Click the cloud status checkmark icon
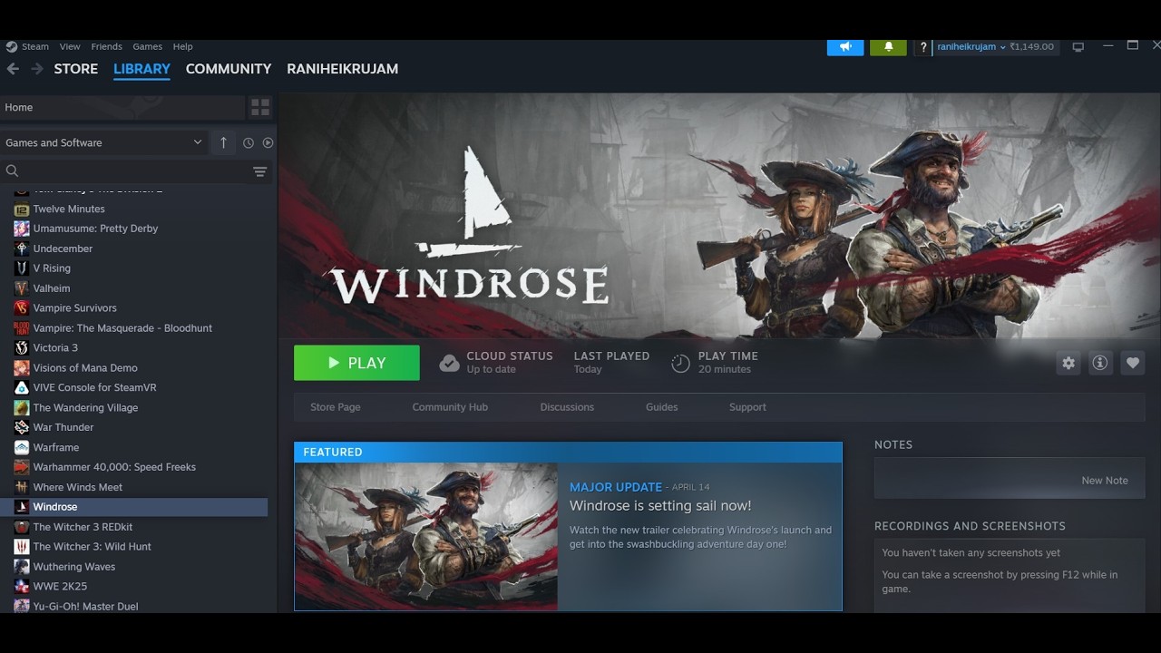The width and height of the screenshot is (1161, 653). point(449,364)
